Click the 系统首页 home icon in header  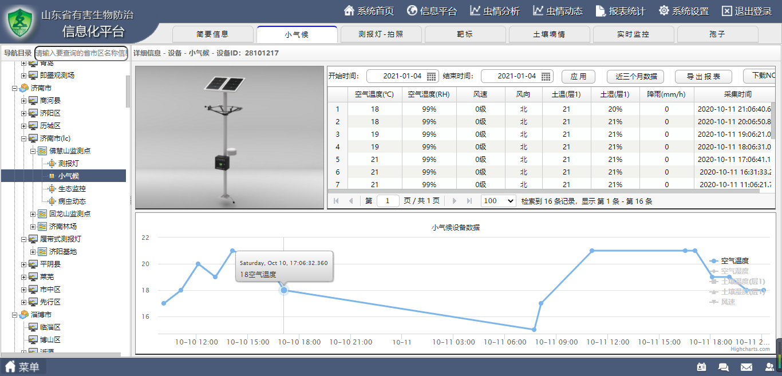click(x=349, y=11)
